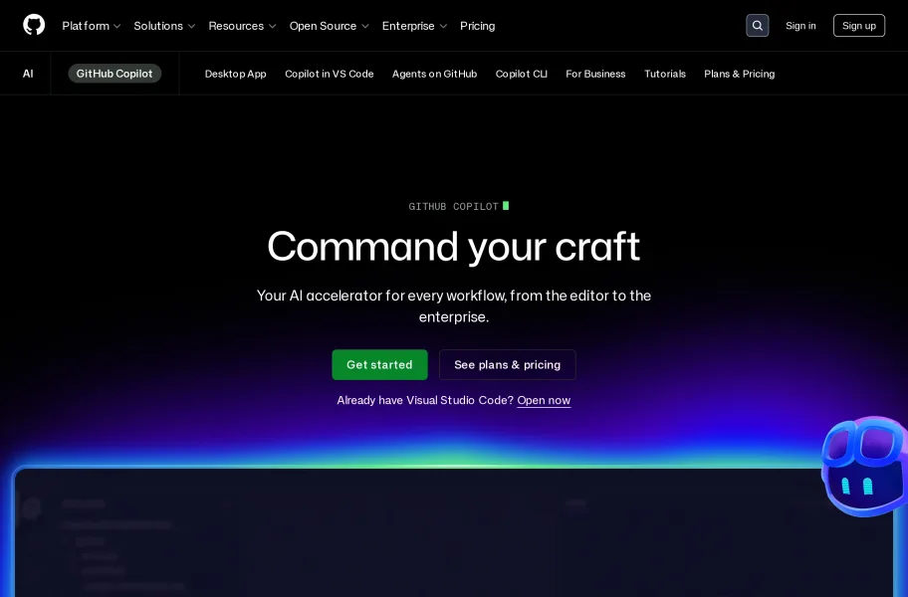Click the Copilot mascot head icon
The width and height of the screenshot is (908, 597).
[x=864, y=467]
